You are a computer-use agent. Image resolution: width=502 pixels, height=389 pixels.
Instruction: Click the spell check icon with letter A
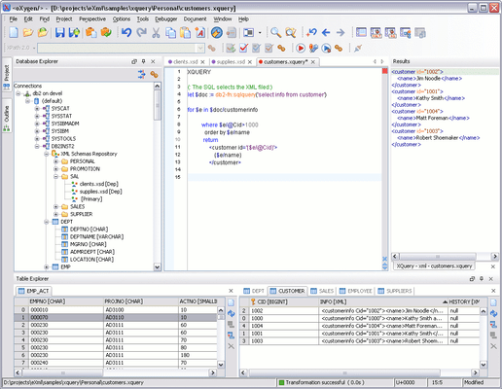pyautogui.click(x=200, y=33)
